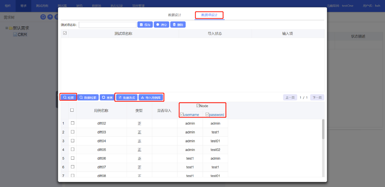Click the 重置 reset button
The width and height of the screenshot is (385, 187).
coord(107,97)
